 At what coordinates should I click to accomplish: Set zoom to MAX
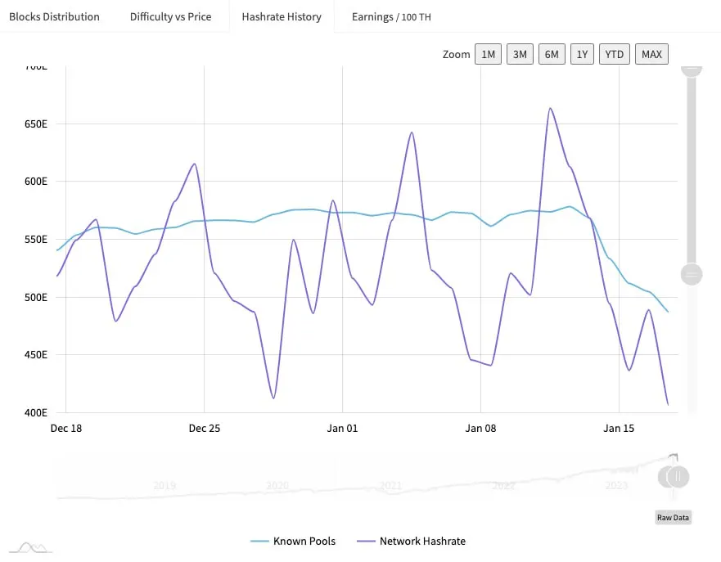click(651, 54)
